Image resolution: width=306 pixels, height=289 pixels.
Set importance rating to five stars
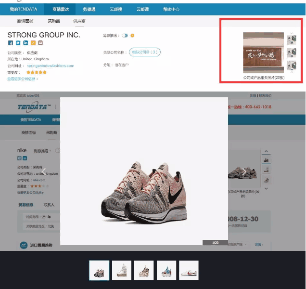pyautogui.click(x=45, y=72)
